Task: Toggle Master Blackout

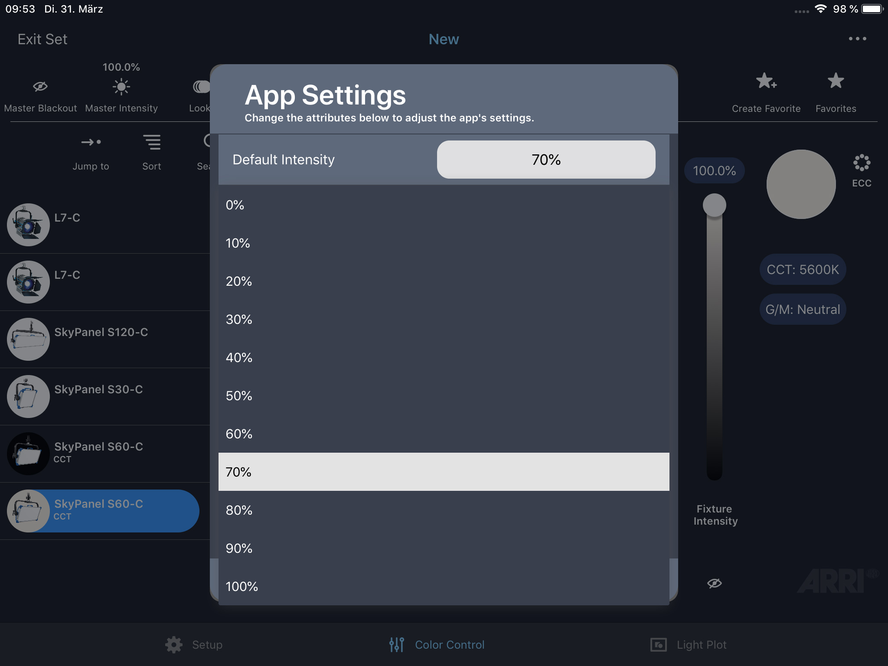Action: 40,87
